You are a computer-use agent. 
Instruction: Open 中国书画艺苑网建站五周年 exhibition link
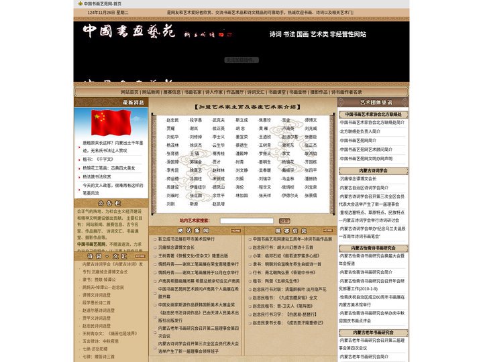292,239
